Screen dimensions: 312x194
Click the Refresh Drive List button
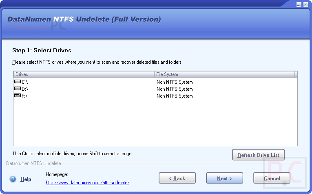coord(258,155)
